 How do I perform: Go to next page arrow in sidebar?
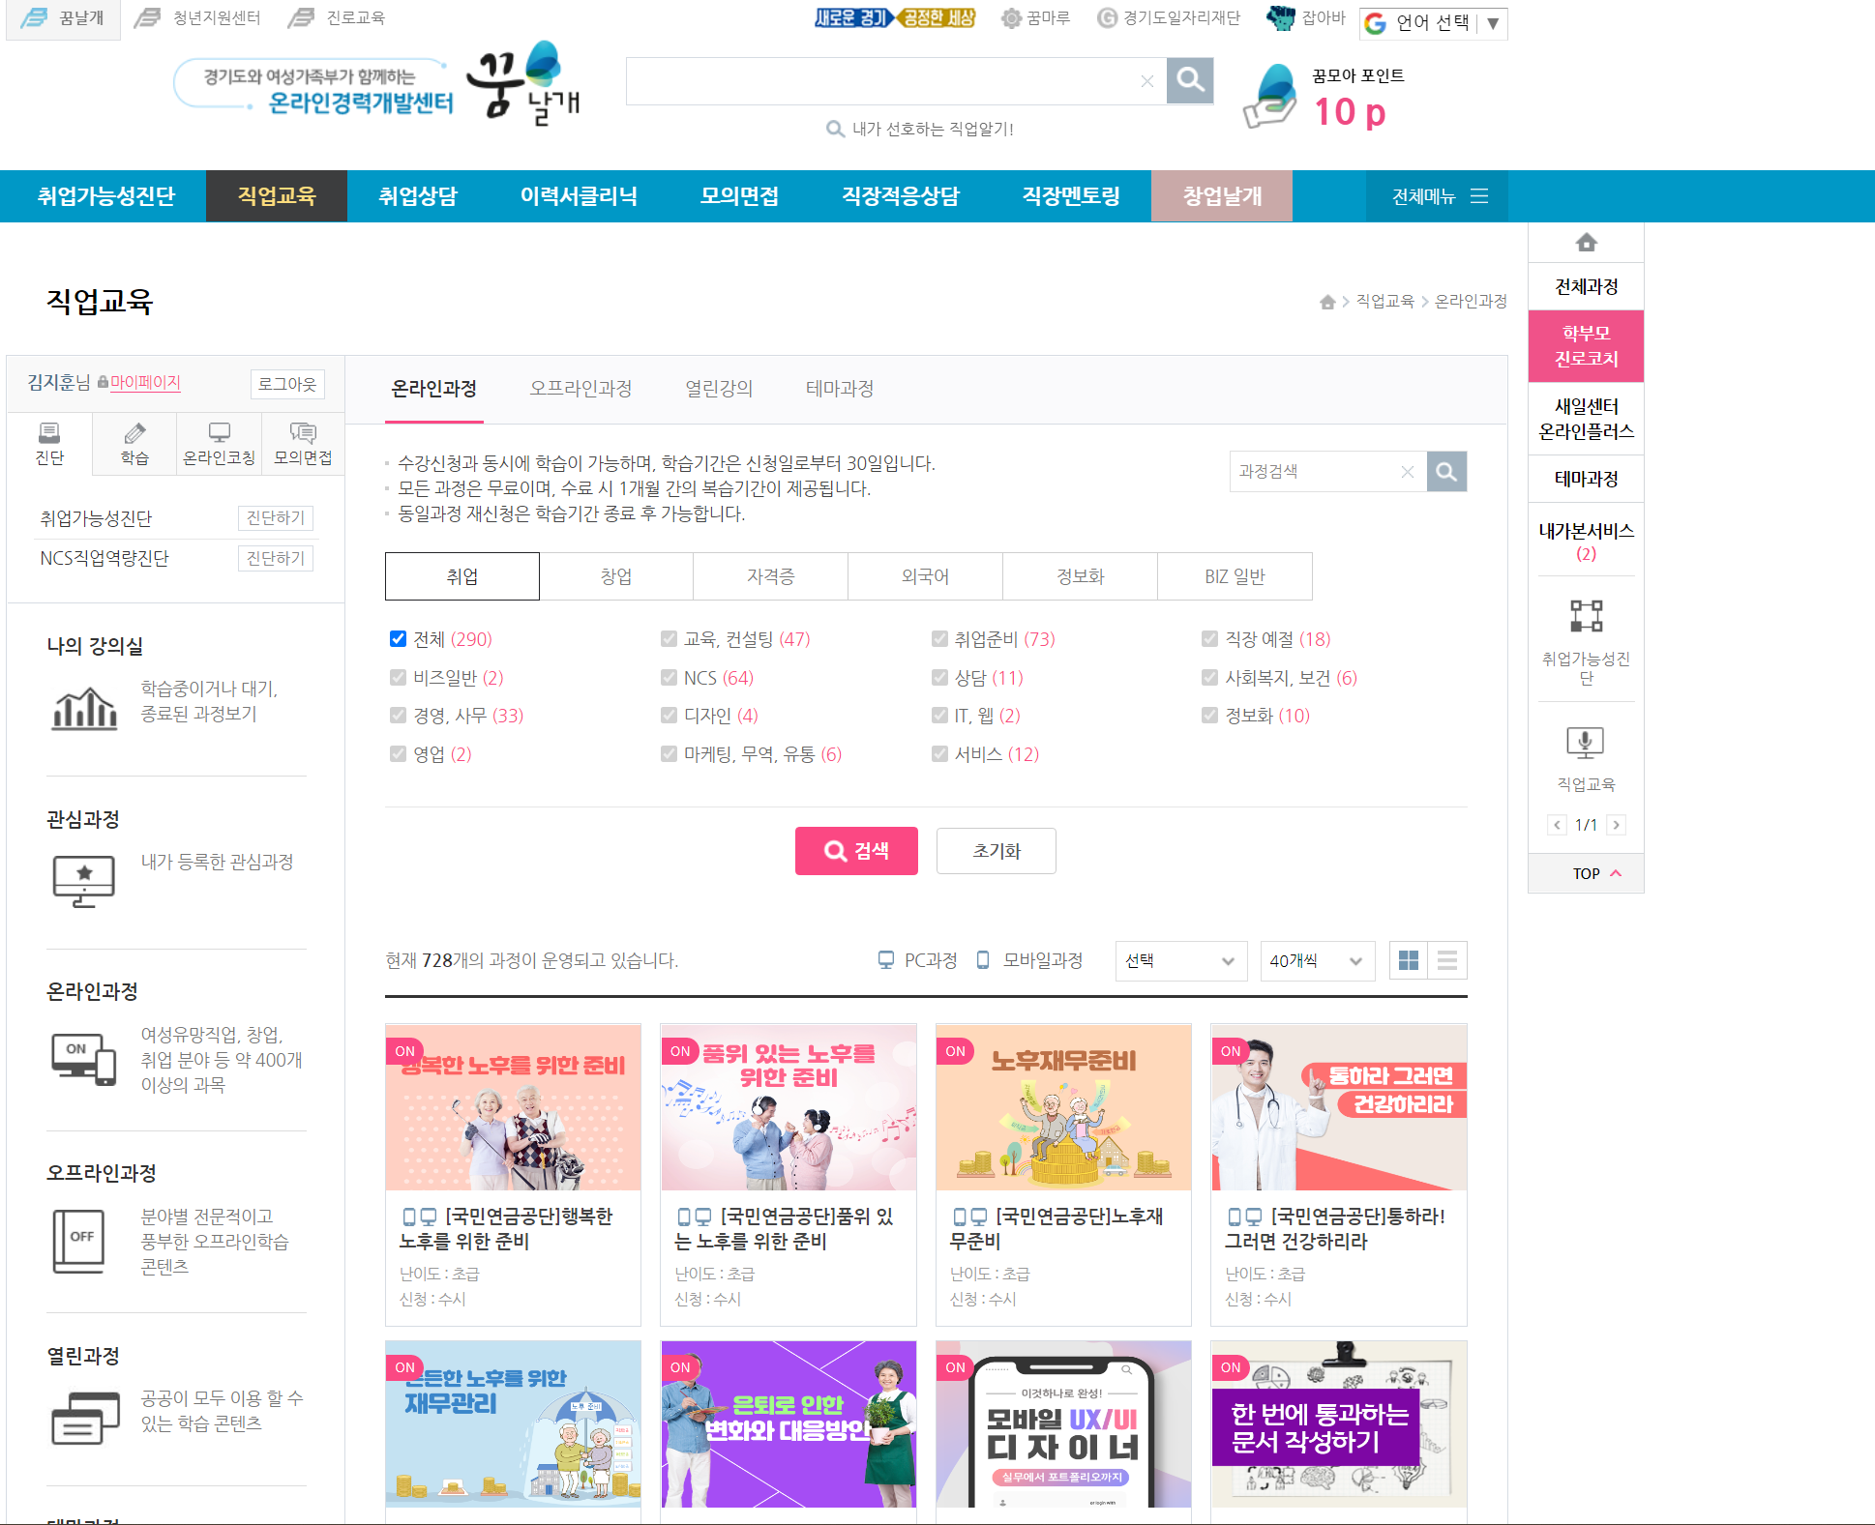point(1616,825)
